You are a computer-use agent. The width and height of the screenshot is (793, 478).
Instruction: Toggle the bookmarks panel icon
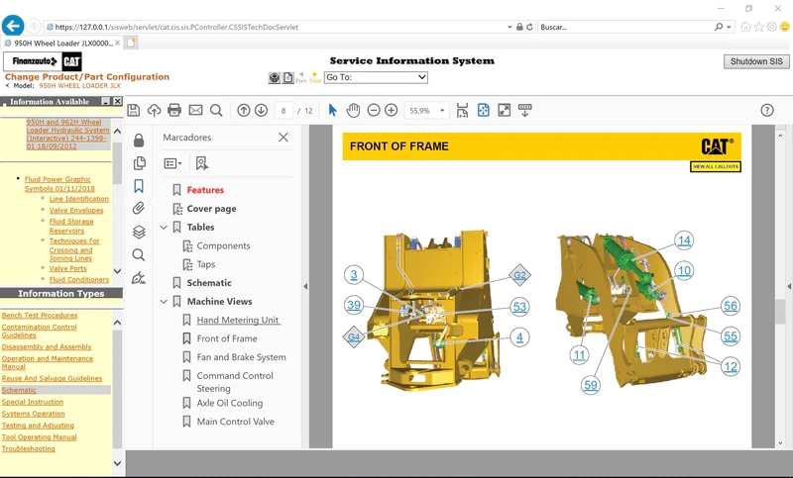pos(139,185)
